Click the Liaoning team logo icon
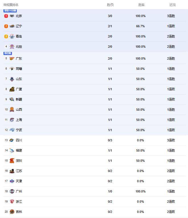The image size is (188, 218). coord(12,26)
